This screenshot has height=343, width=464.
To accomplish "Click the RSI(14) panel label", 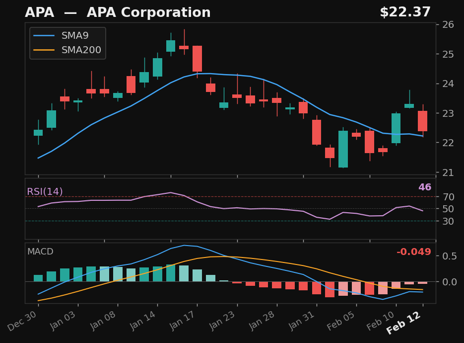I will click(x=45, y=191).
